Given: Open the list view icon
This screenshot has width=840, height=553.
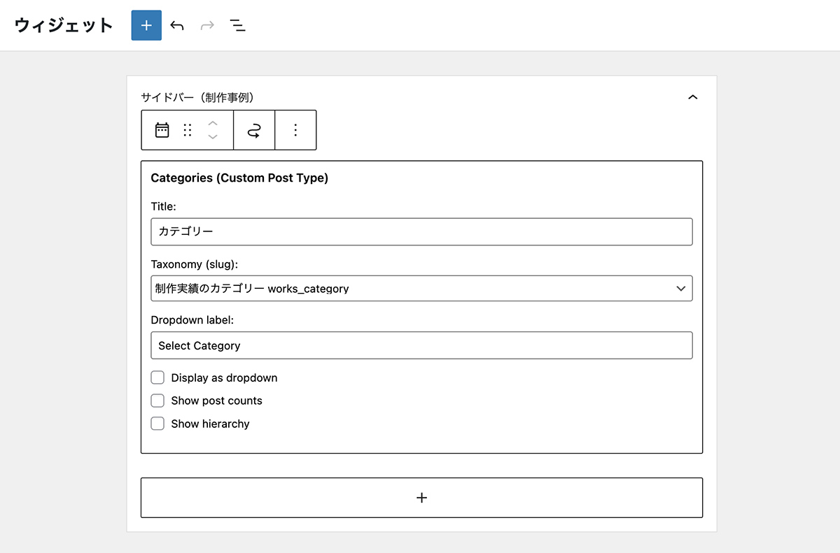Looking at the screenshot, I should point(238,26).
